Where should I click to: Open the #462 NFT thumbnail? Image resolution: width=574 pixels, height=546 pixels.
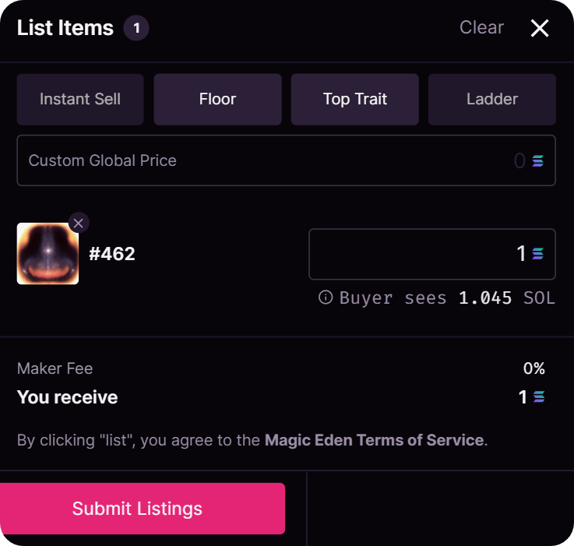pos(48,254)
